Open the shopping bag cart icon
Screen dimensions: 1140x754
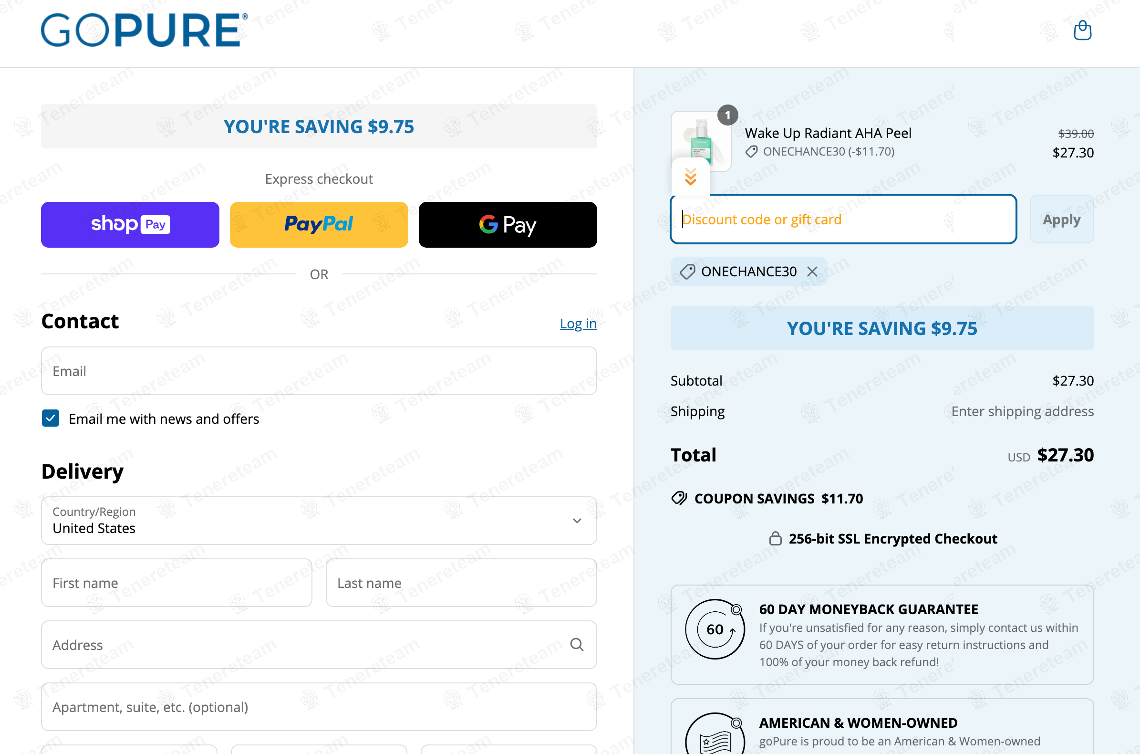point(1082,30)
